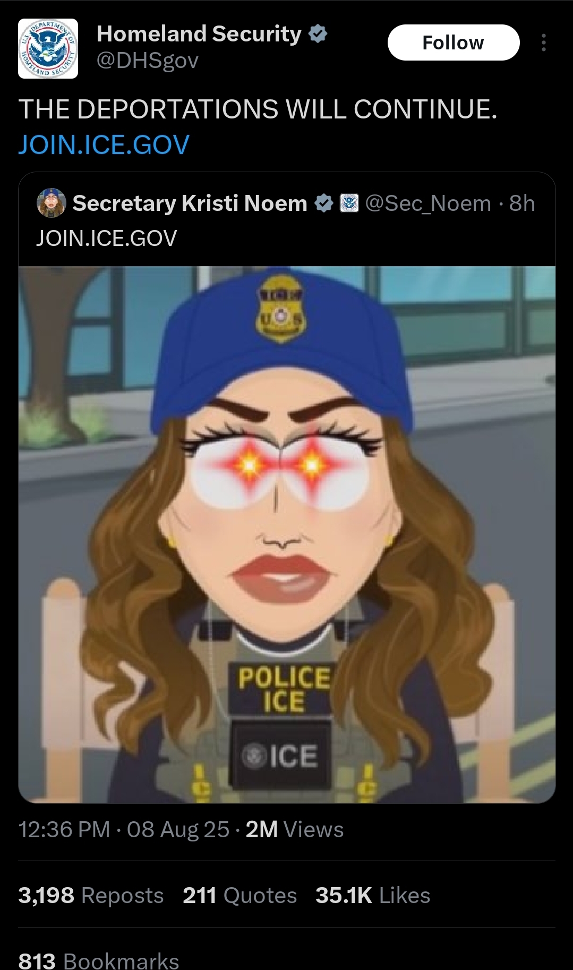Open Secretary Kristi Noem's small avatar
Screen dimensions: 573x970
[51, 203]
